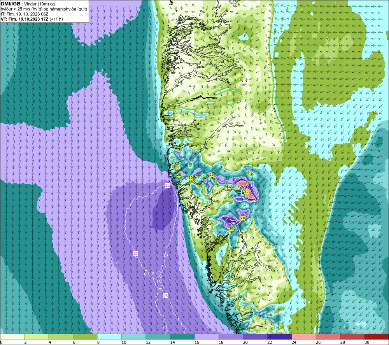This screenshot has height=345, width=389.
Task: Click the legend scale value 22
Action: [x=270, y=342]
